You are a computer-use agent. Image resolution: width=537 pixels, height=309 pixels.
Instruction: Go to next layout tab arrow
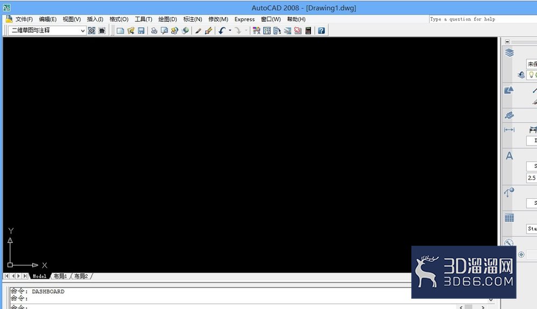(x=19, y=276)
